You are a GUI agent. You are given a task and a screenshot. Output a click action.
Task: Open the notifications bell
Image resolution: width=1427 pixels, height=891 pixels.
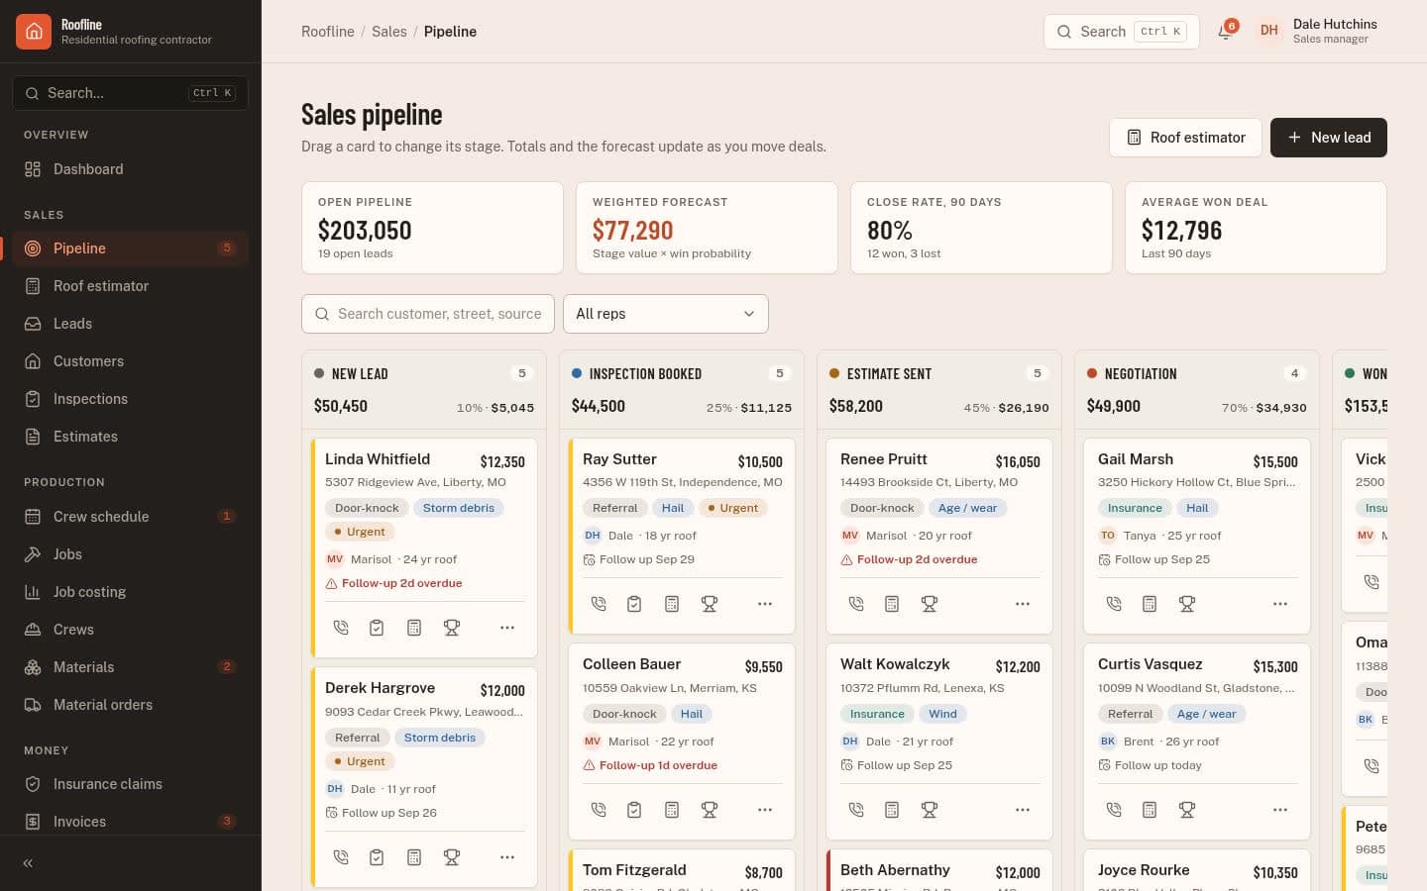pos(1226,31)
